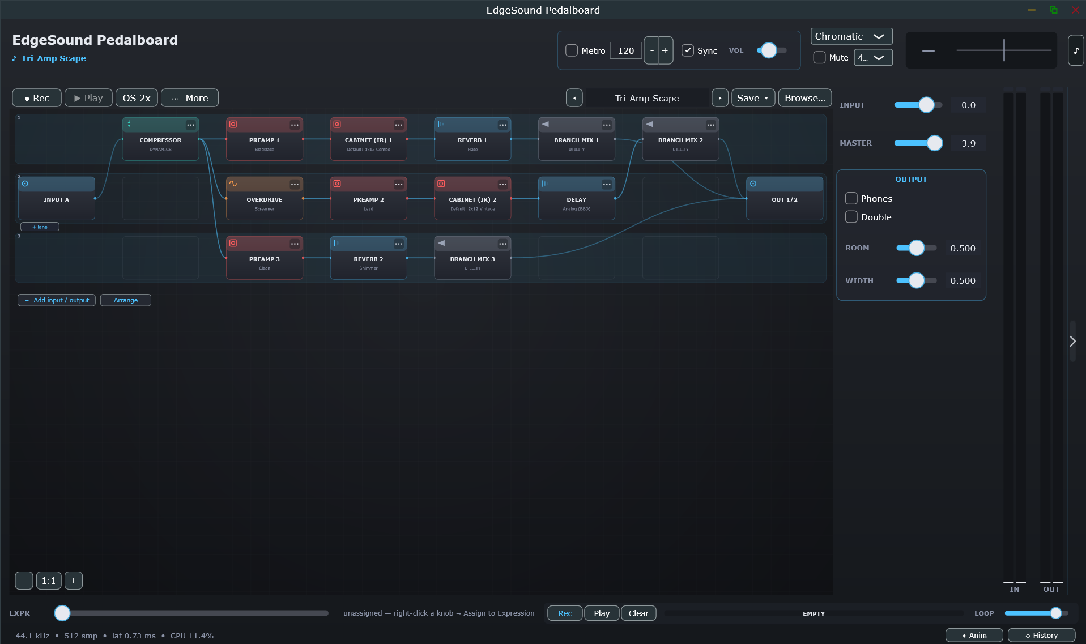
Task: Open Delay pedal's three-dot menu
Action: 607,184
